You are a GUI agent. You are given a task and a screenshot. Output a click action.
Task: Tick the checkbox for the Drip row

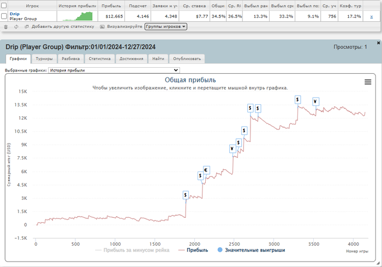tap(4, 16)
